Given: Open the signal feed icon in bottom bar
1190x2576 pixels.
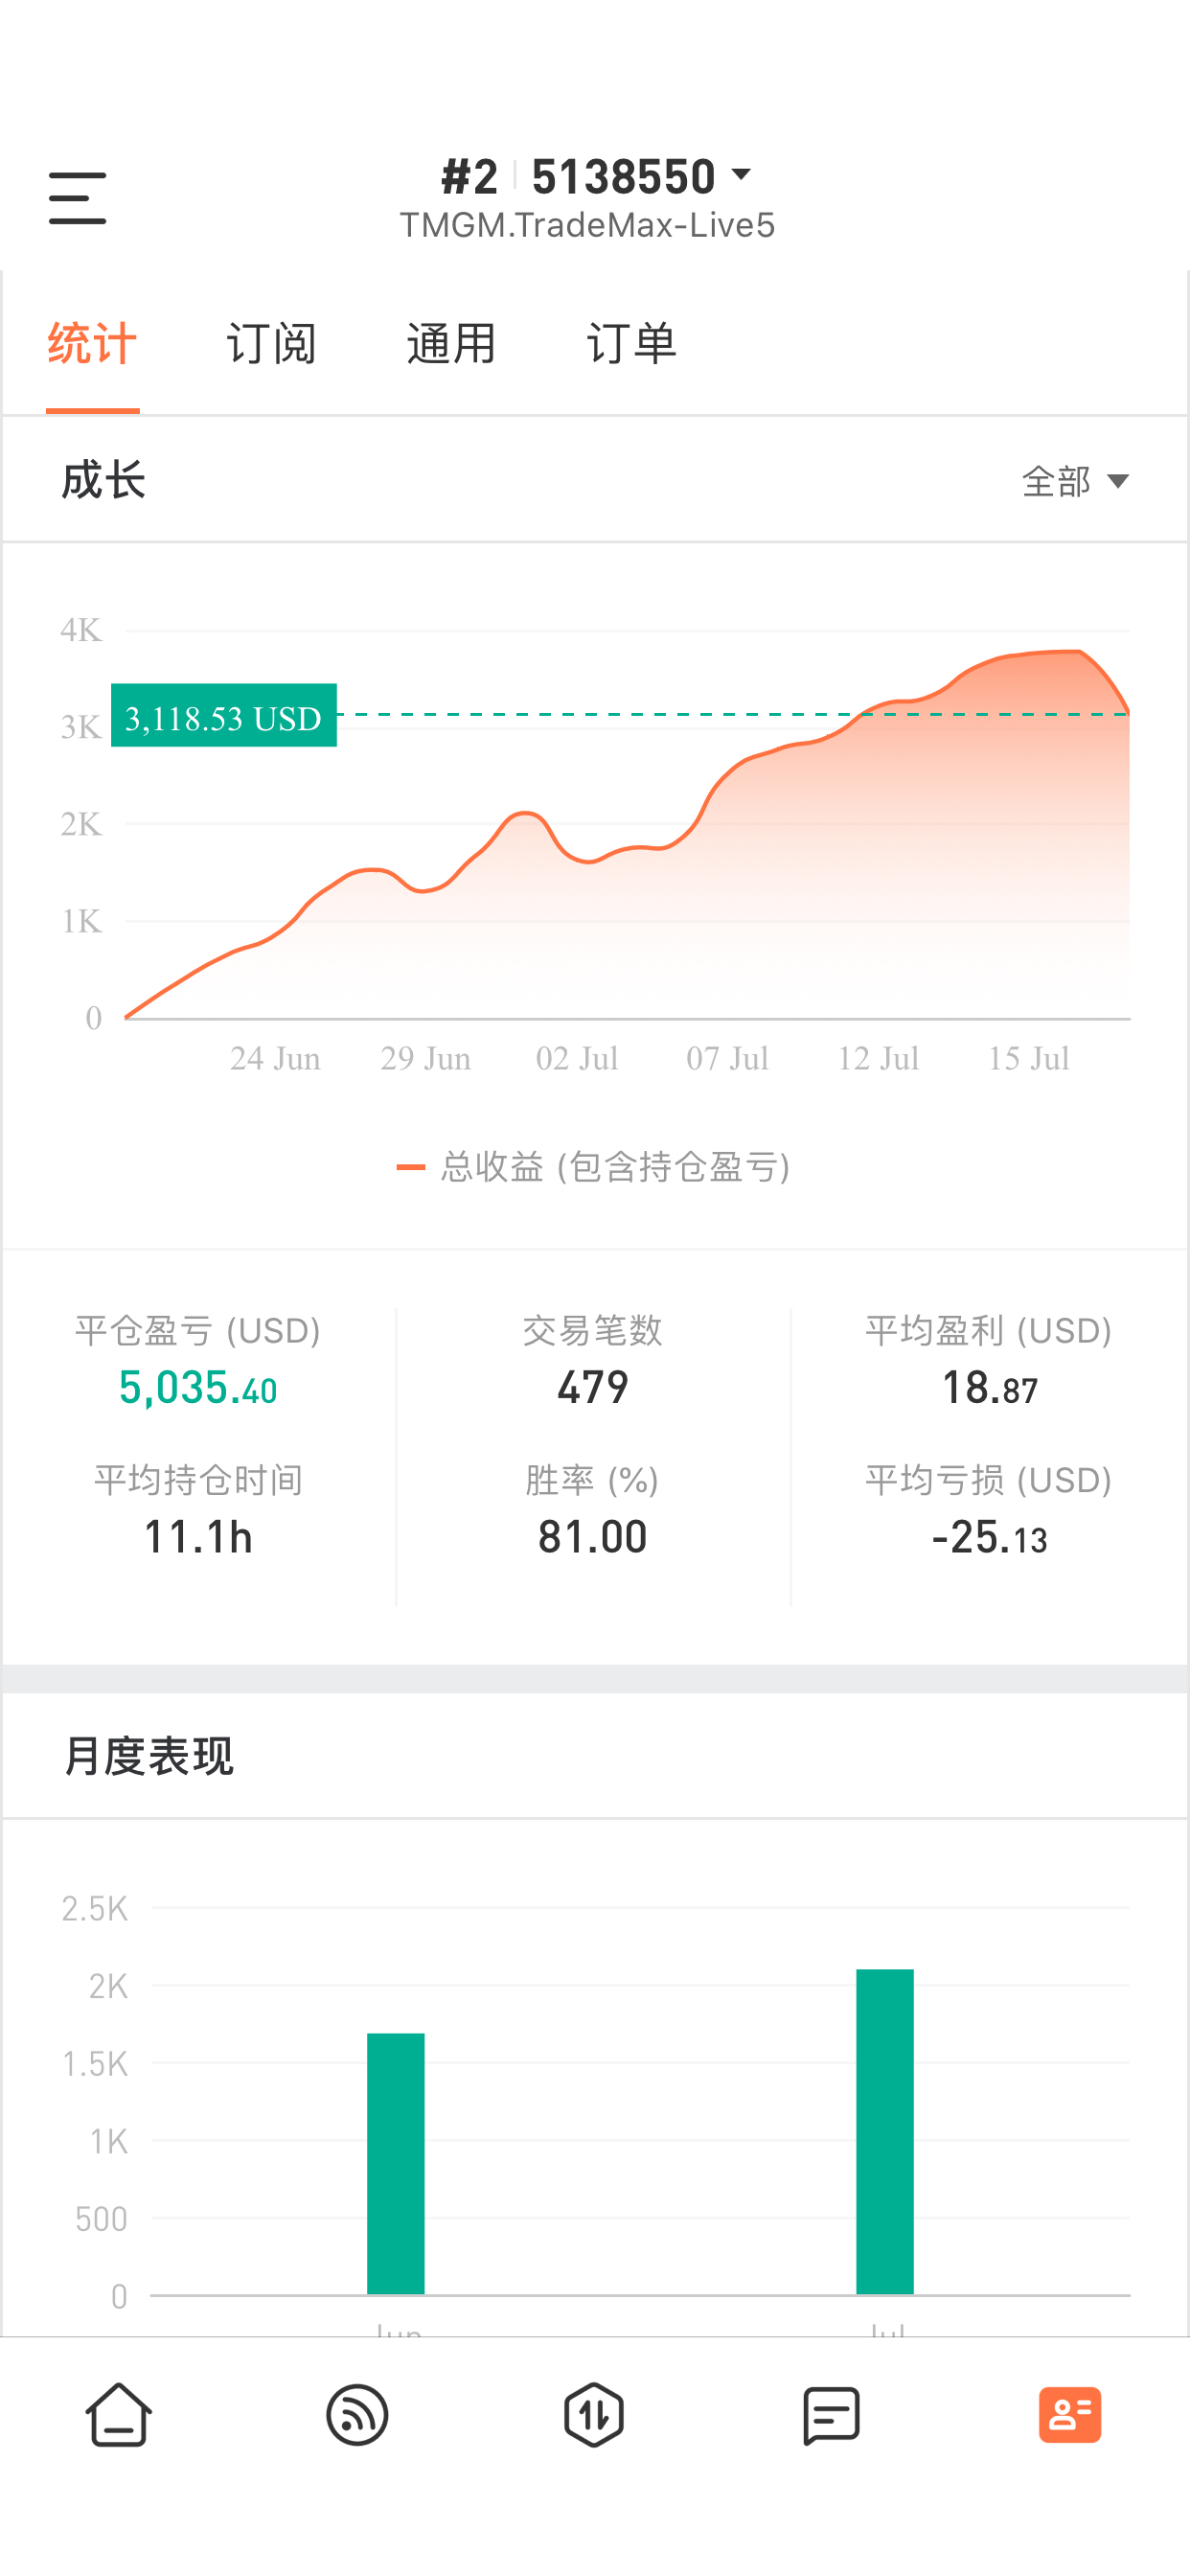Looking at the screenshot, I should click(x=357, y=2414).
